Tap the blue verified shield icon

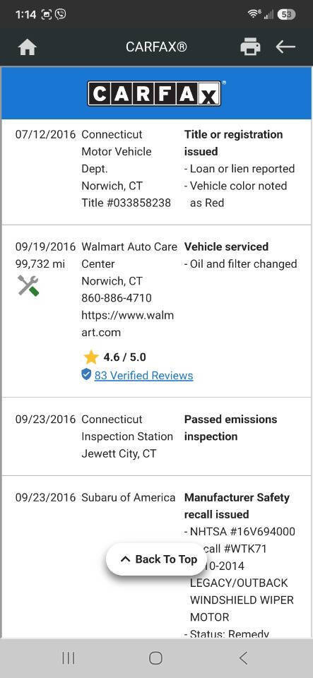[86, 374]
